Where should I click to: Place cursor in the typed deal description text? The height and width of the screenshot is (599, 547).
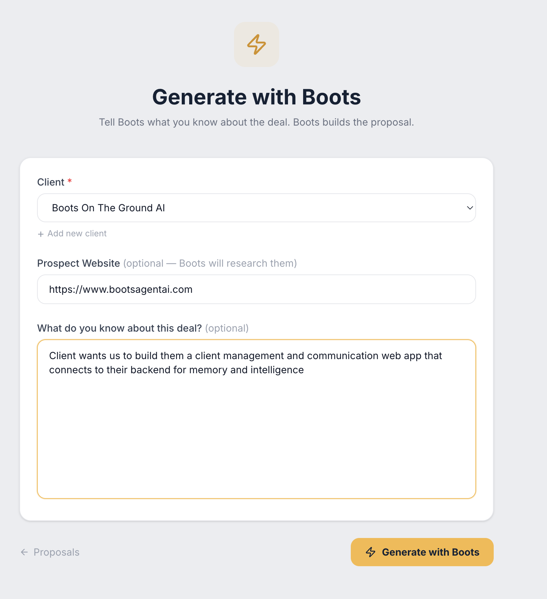click(x=212, y=363)
